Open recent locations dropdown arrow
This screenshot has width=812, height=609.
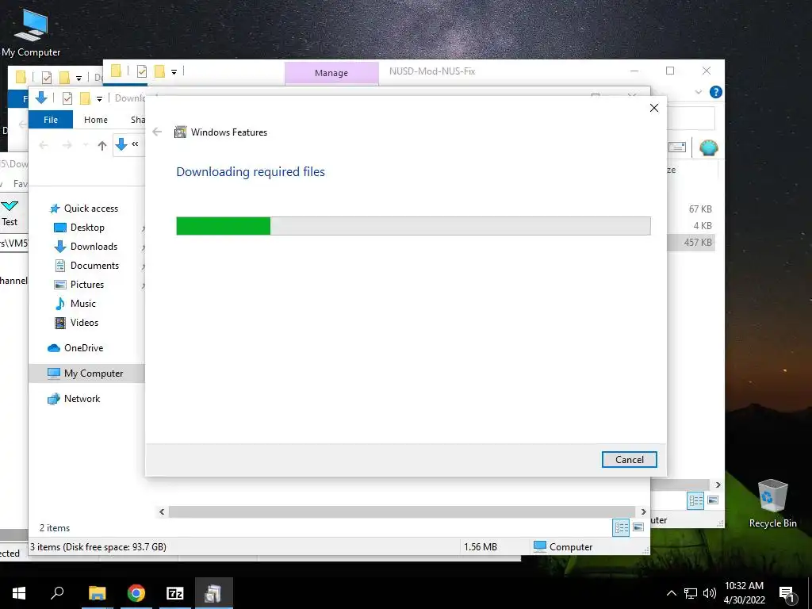86,146
